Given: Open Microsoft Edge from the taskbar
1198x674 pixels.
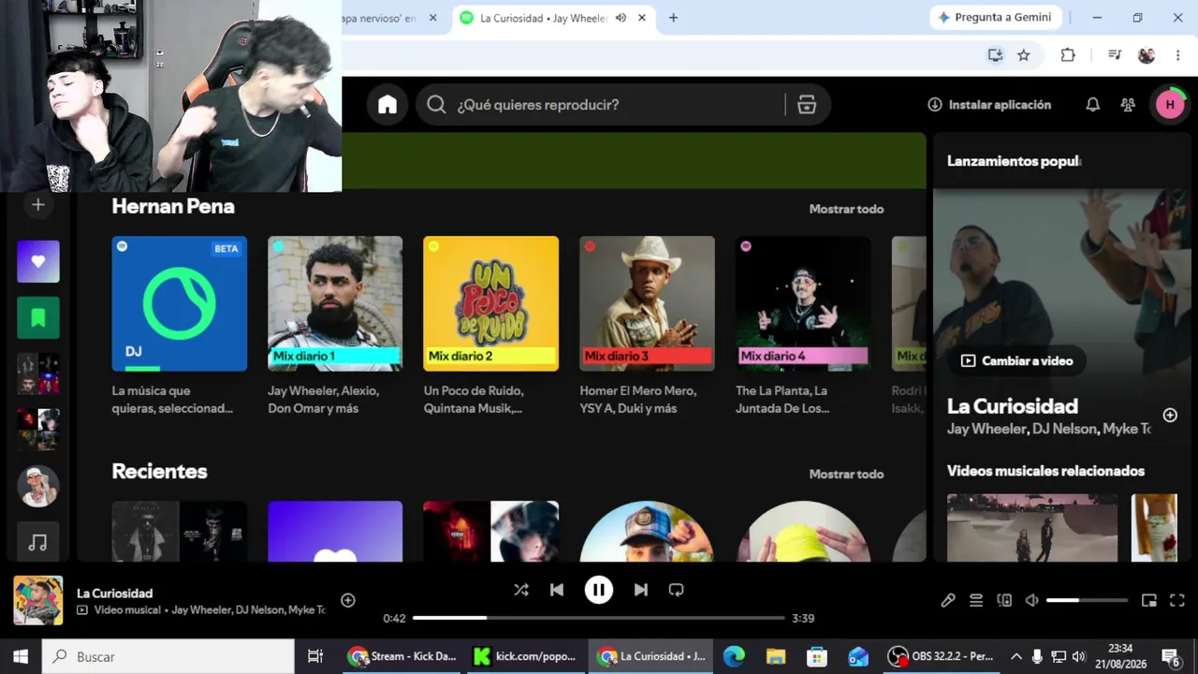Looking at the screenshot, I should [x=735, y=656].
